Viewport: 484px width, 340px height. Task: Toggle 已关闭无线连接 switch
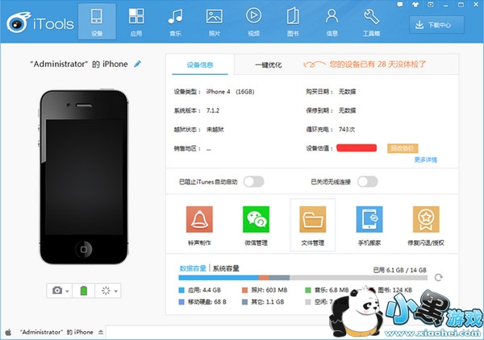tap(367, 181)
